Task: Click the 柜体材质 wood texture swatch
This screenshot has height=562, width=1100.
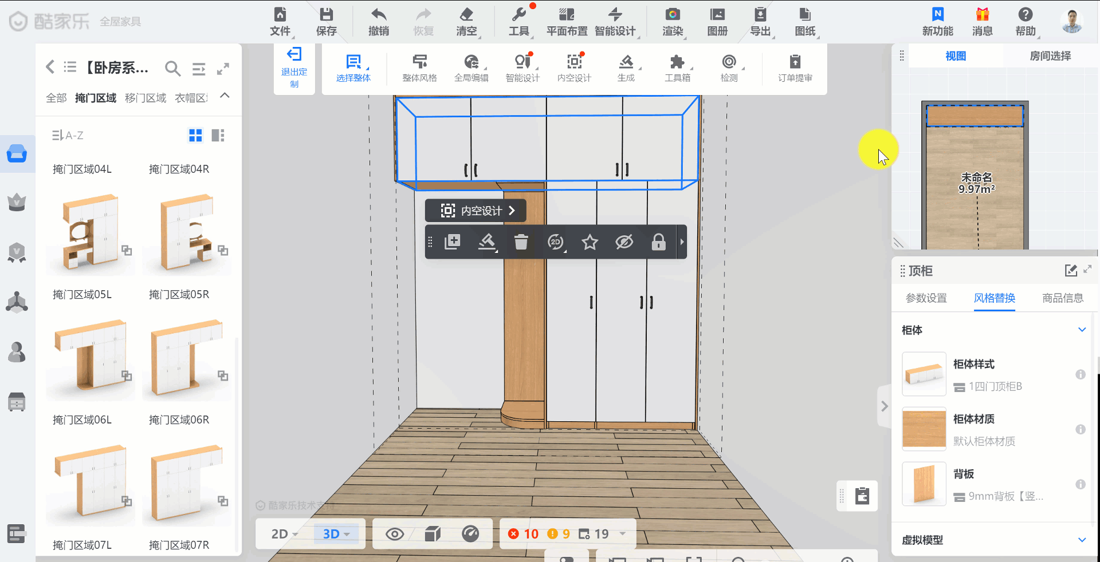Action: pos(924,429)
